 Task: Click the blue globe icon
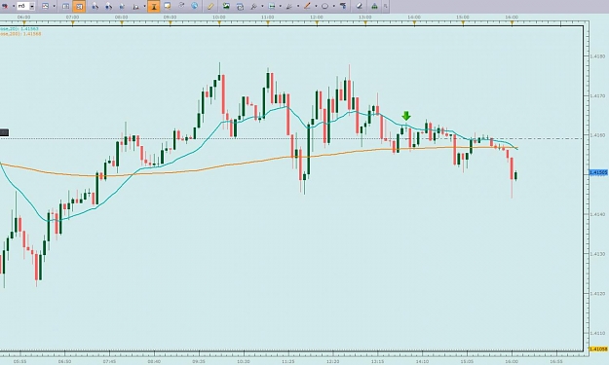tap(195, 6)
